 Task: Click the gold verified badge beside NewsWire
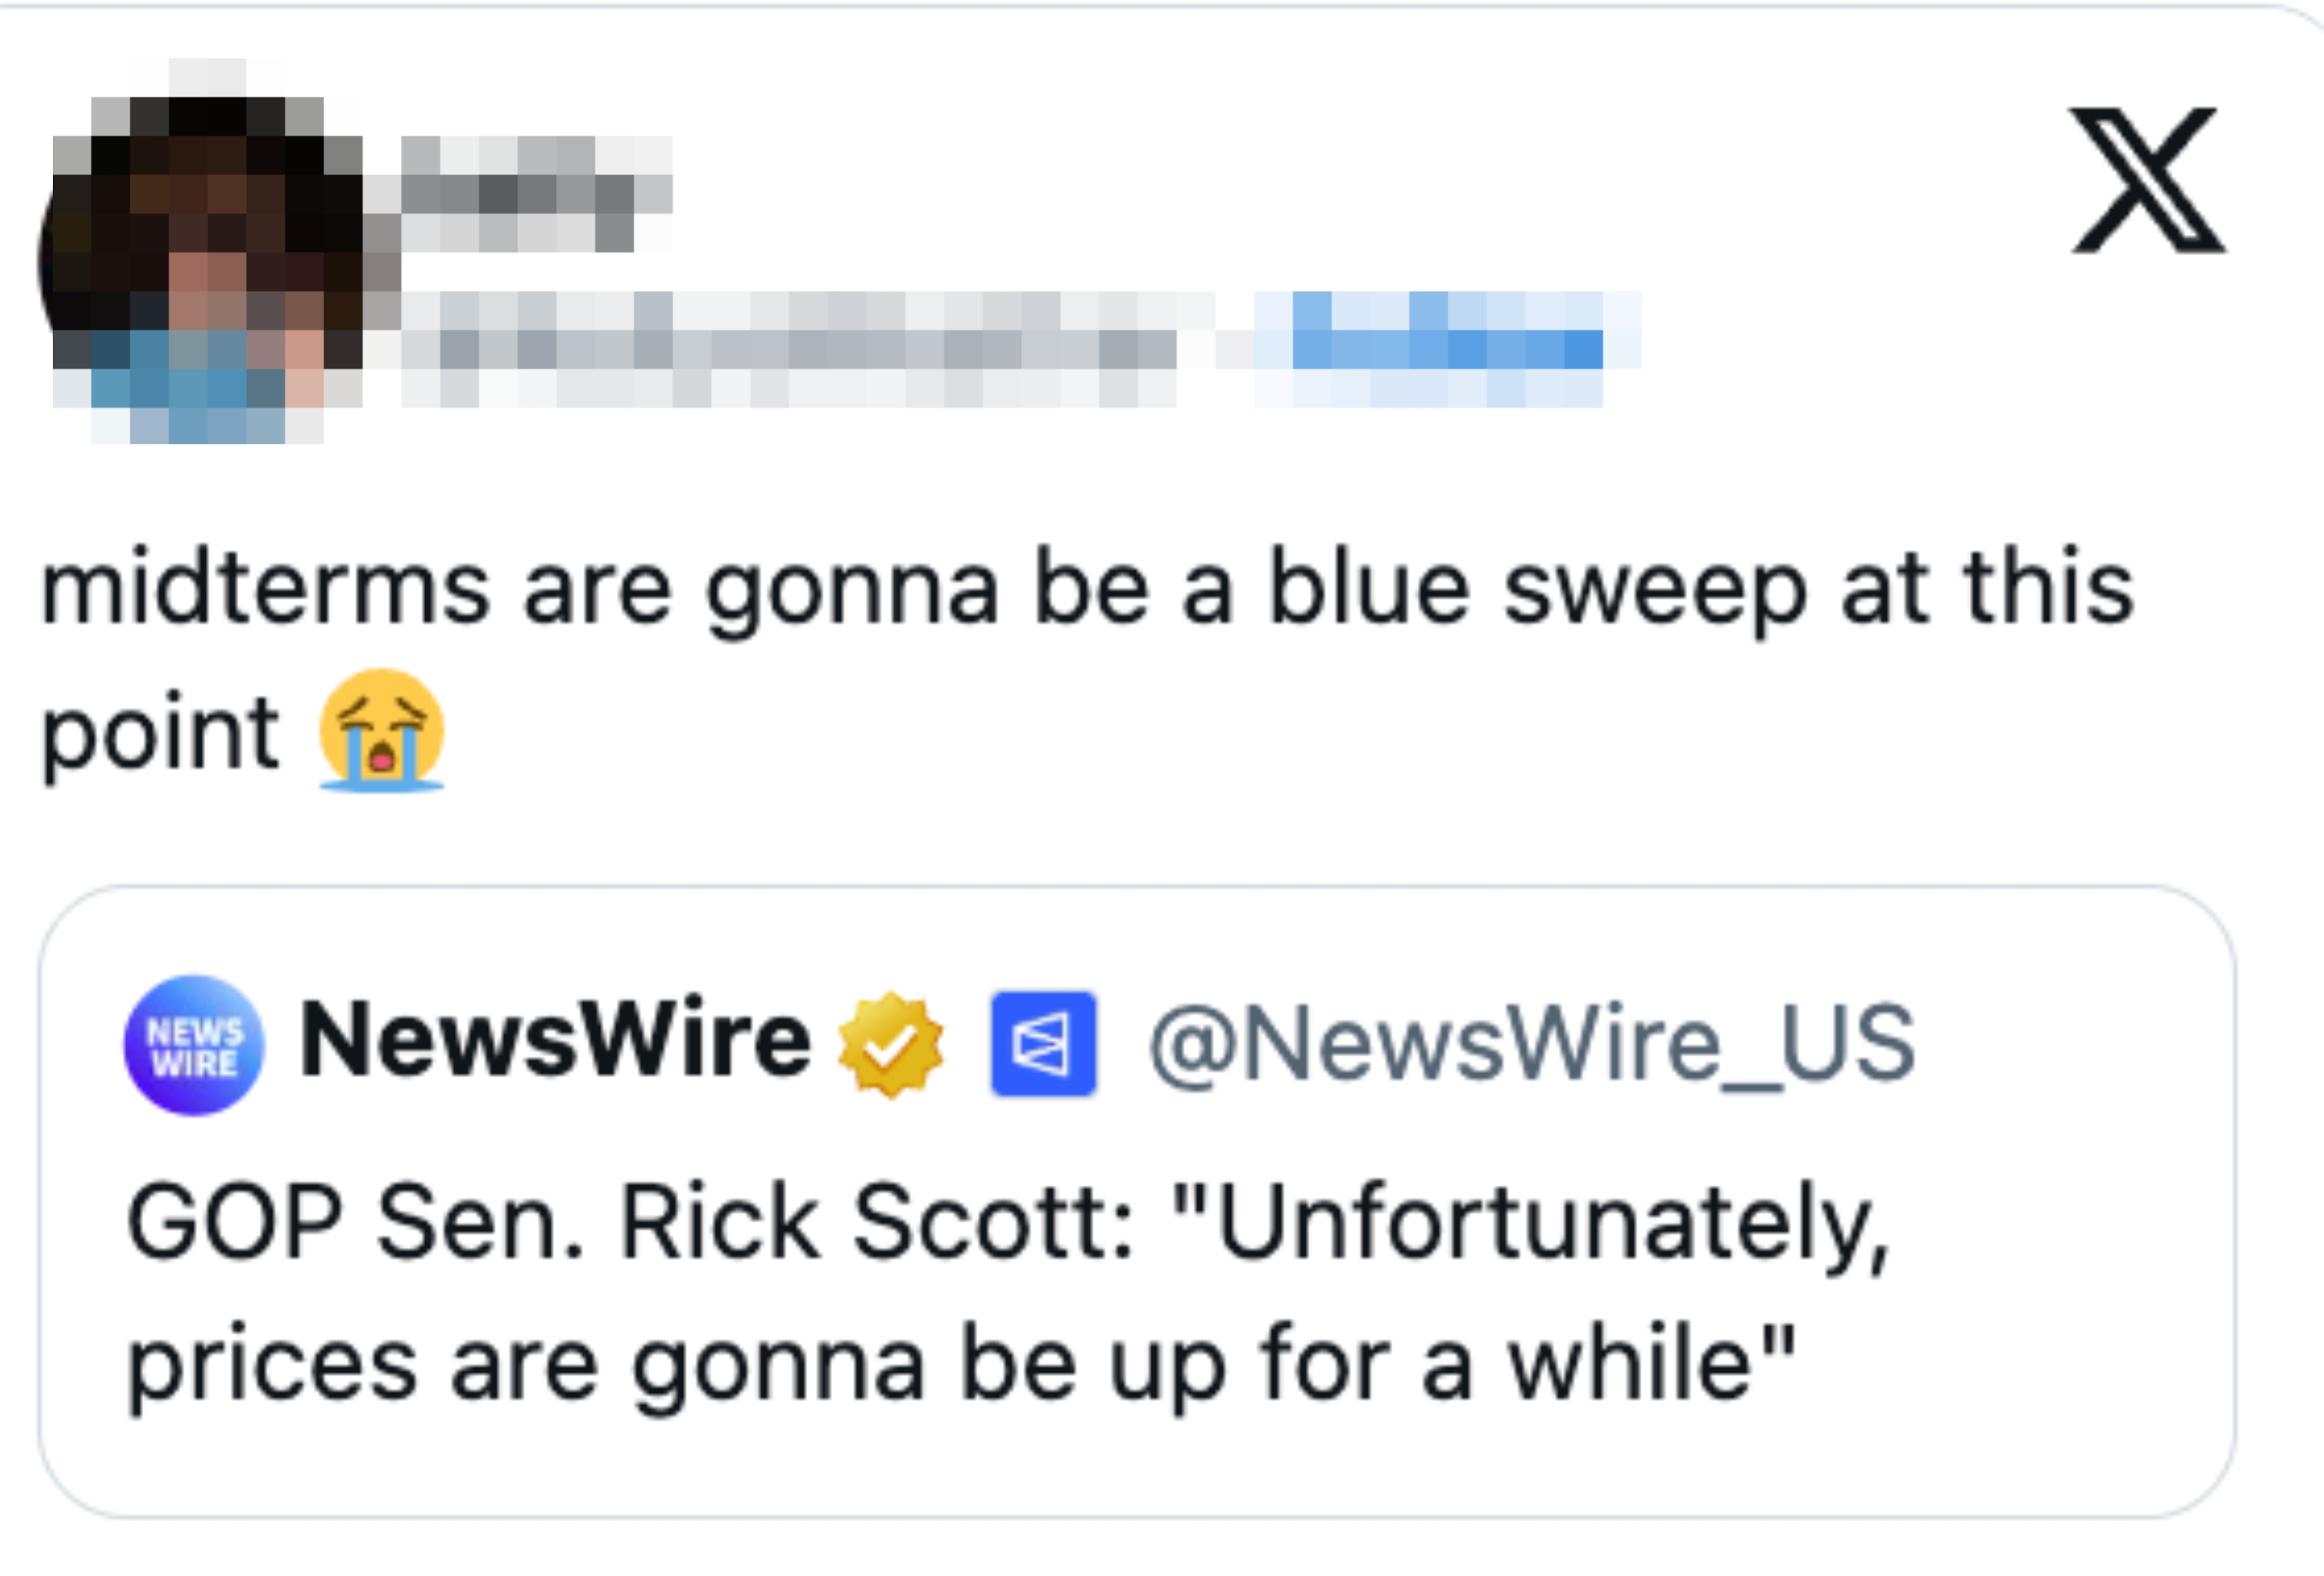click(x=889, y=1044)
